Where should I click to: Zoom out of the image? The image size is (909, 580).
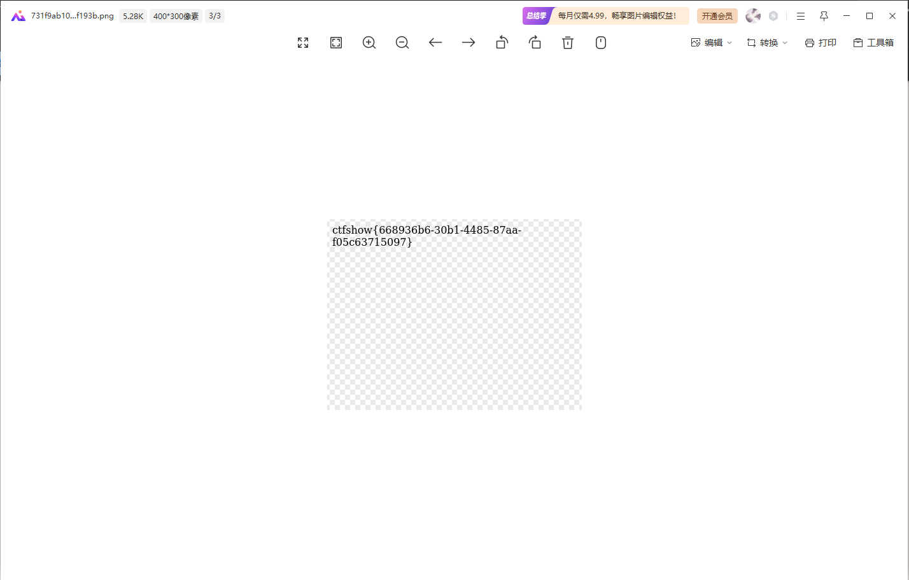[x=402, y=43]
